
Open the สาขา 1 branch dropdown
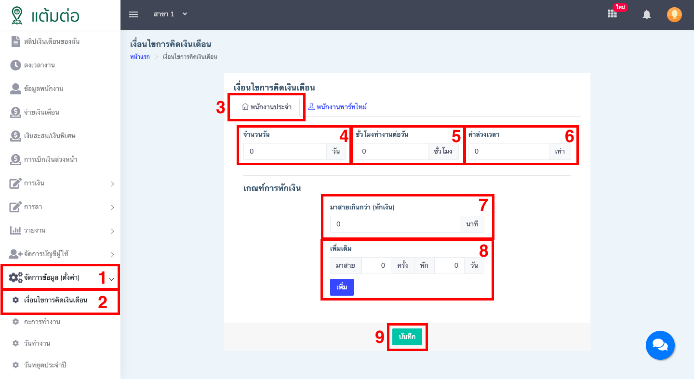coord(170,14)
